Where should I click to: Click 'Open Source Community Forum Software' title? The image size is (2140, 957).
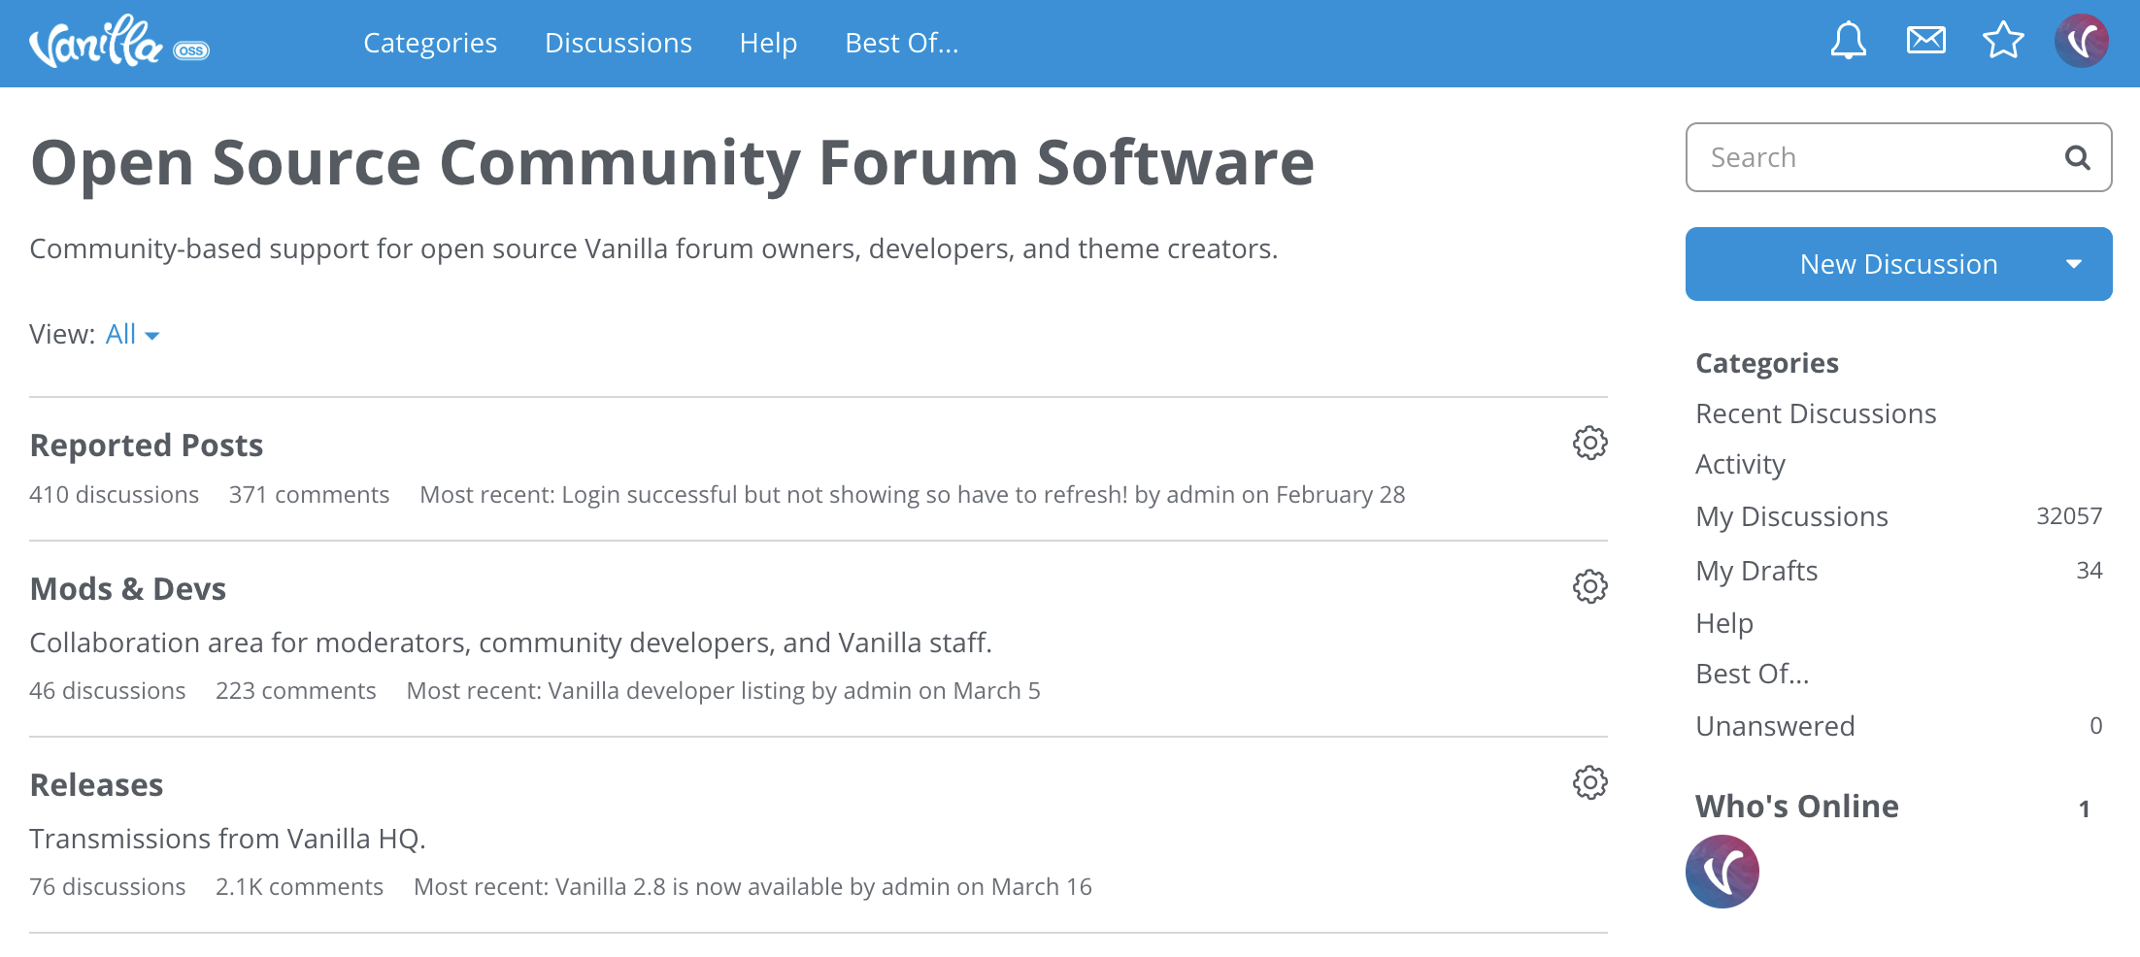point(672,163)
